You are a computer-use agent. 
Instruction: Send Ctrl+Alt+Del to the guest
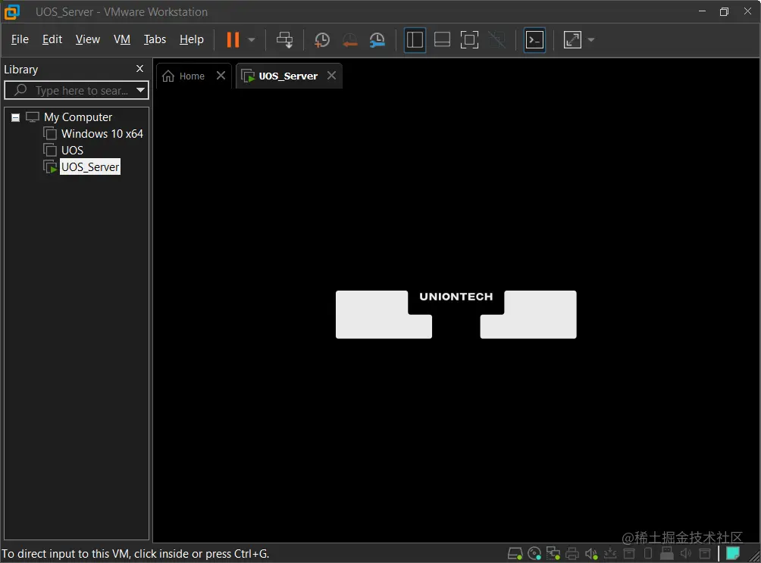point(284,39)
